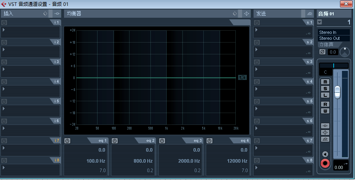Viewport: 355px width, 180px height.
Task: Activate Write automation (W) button
Action: point(325,111)
